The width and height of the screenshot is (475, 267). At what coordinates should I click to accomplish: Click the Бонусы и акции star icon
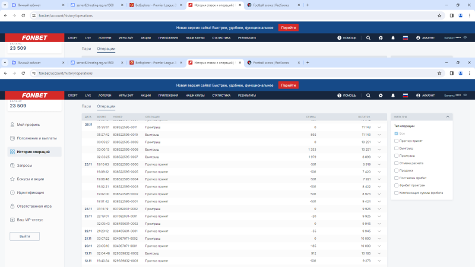click(x=12, y=179)
